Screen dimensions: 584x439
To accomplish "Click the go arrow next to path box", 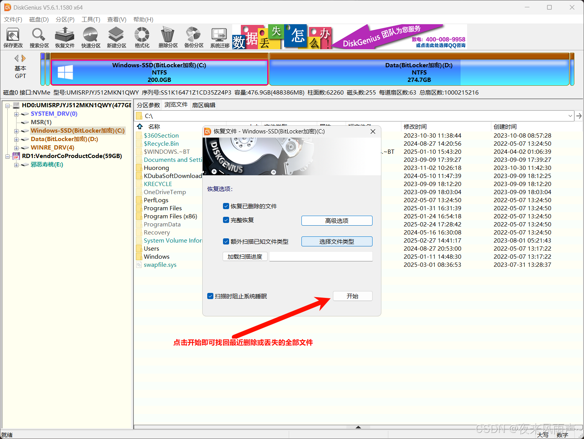I will pos(579,116).
